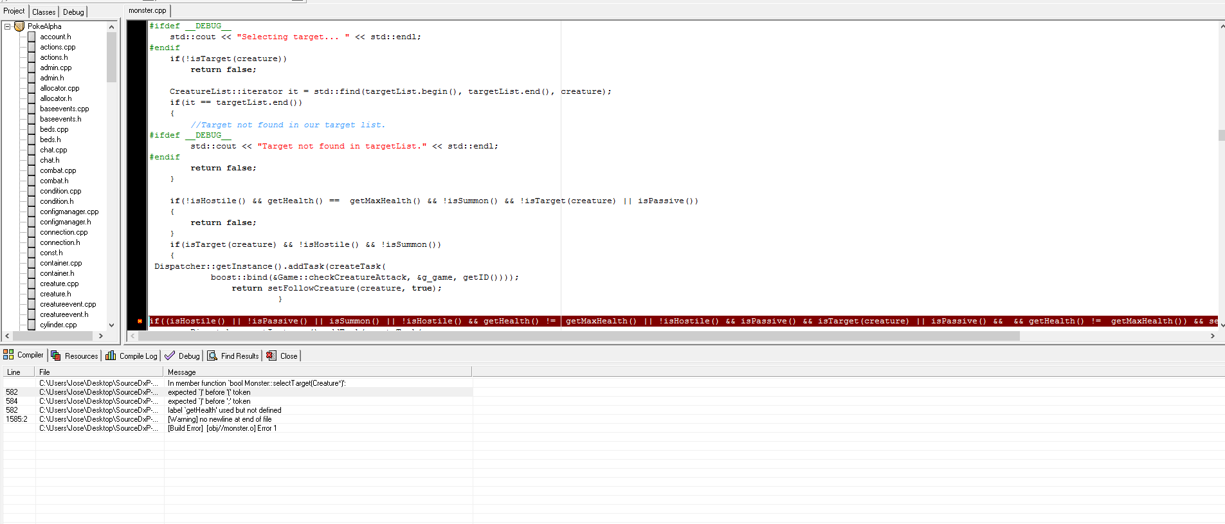Select error row for line 584
This screenshot has width=1225, height=524.
[238, 401]
